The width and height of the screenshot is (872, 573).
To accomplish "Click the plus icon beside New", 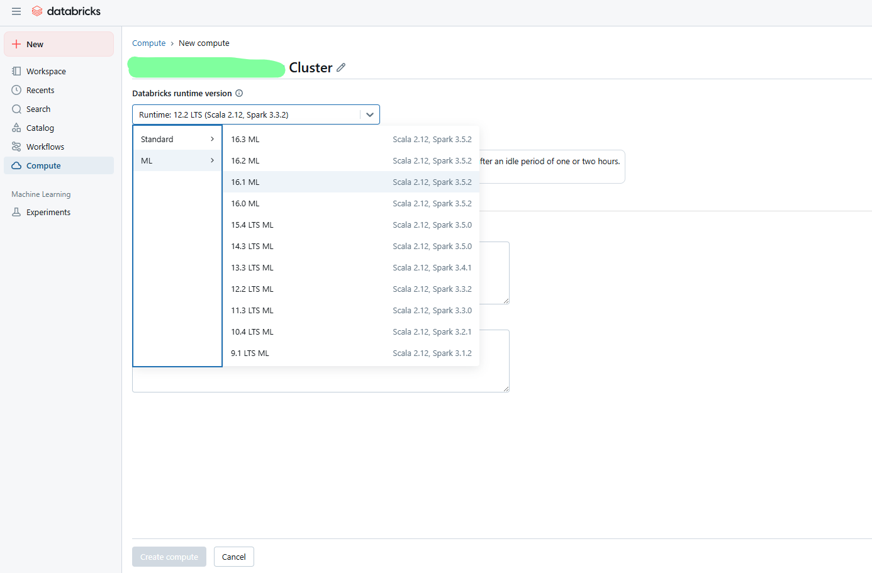I will pos(16,44).
